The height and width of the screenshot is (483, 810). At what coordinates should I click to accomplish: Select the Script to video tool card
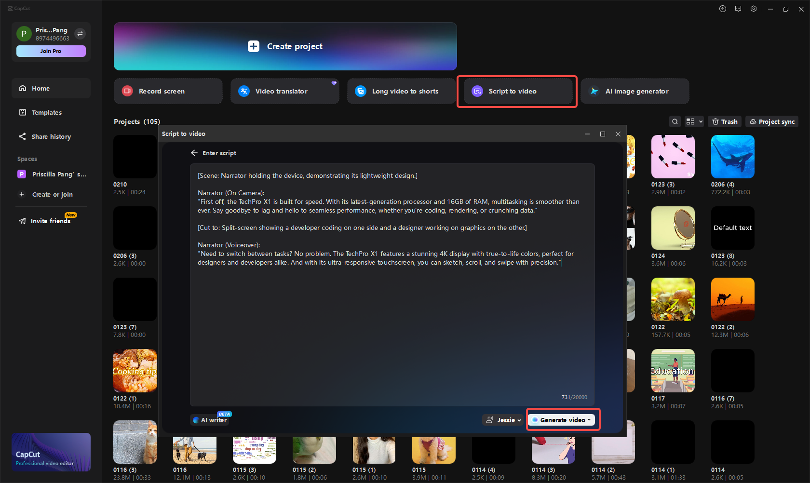click(518, 91)
